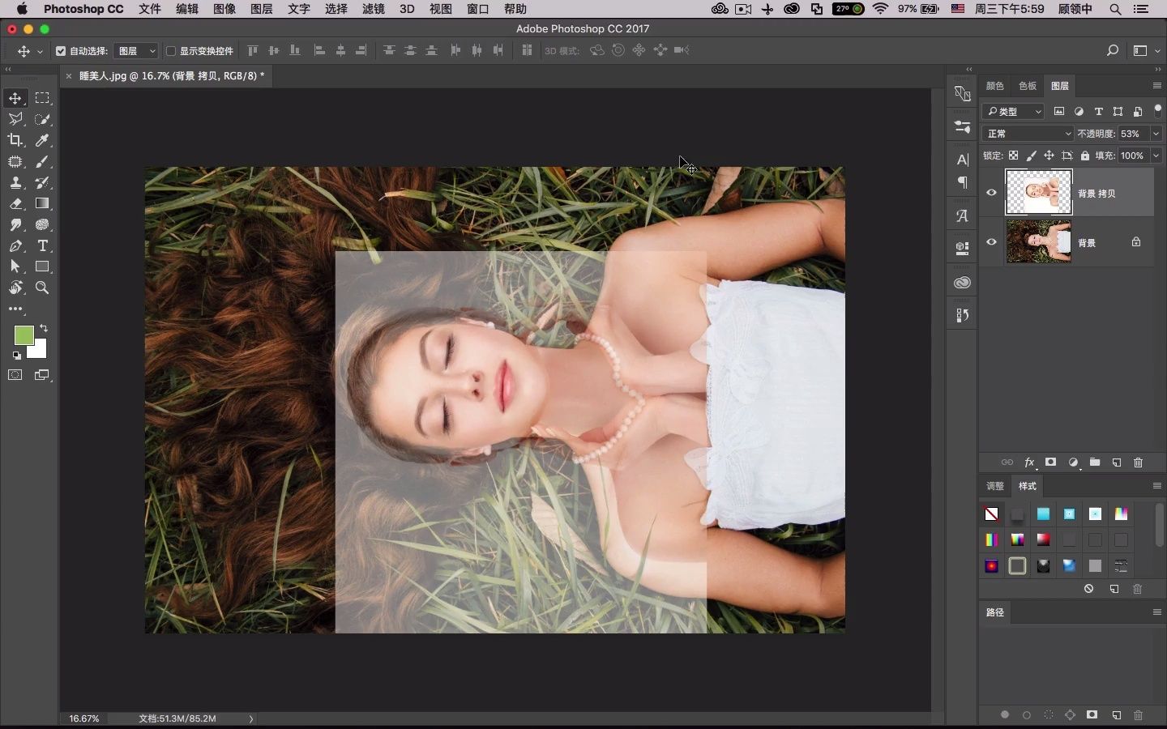The height and width of the screenshot is (729, 1167).
Task: Activate the Crop tool
Action: tap(15, 140)
